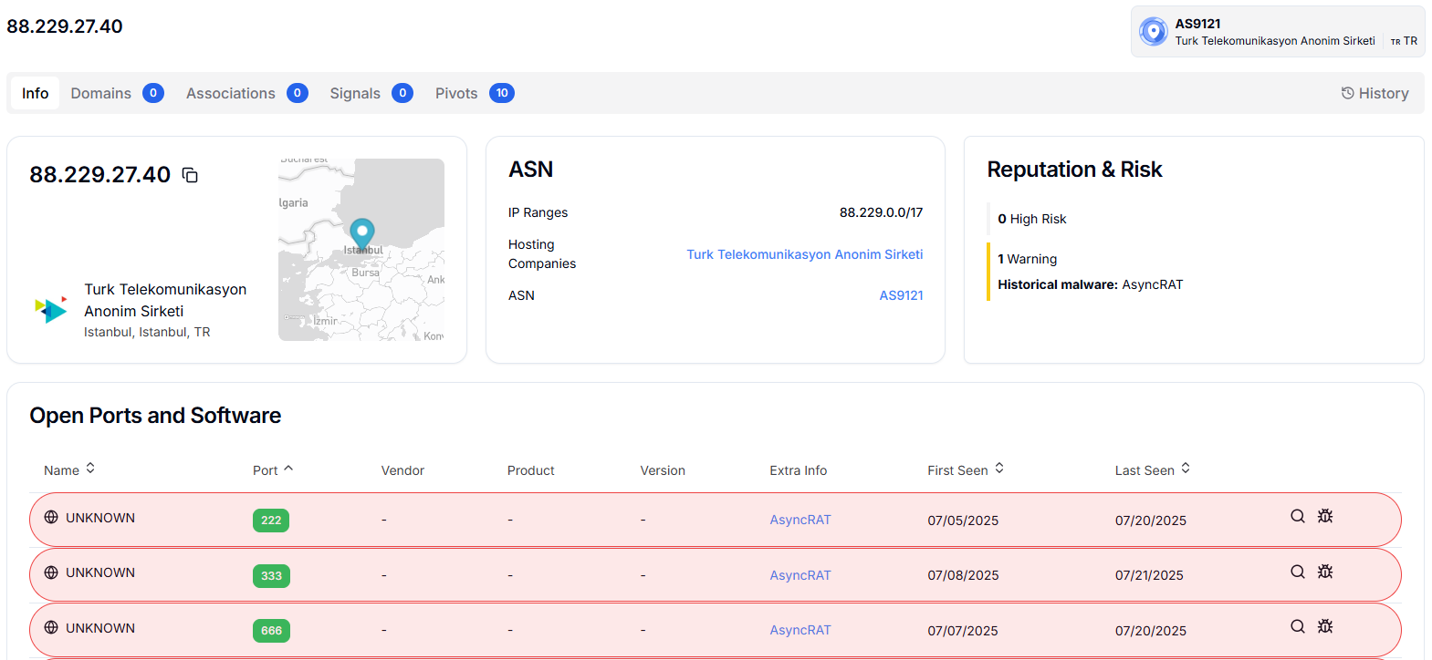Click the search icon in port 222 row
The width and height of the screenshot is (1432, 660).
pos(1297,516)
